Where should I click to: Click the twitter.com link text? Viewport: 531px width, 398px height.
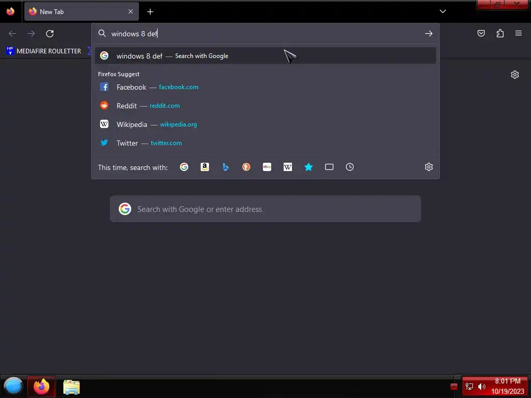pos(166,143)
